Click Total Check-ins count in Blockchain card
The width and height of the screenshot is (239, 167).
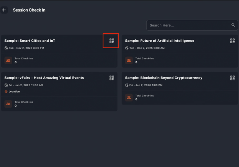(136, 99)
